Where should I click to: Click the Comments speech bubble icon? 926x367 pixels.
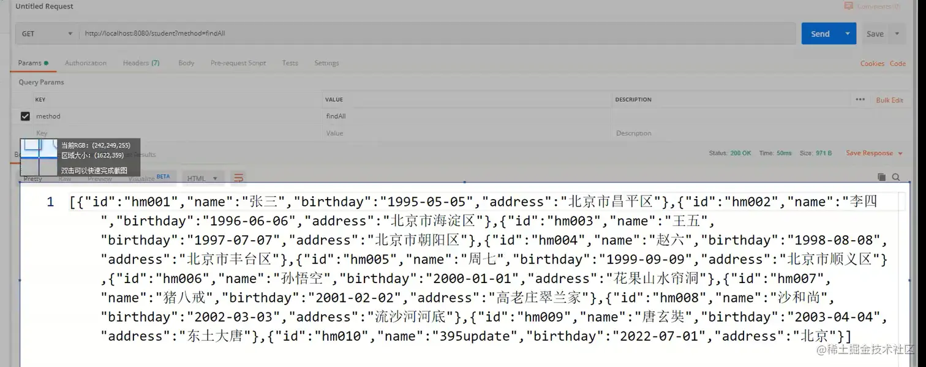pos(849,6)
